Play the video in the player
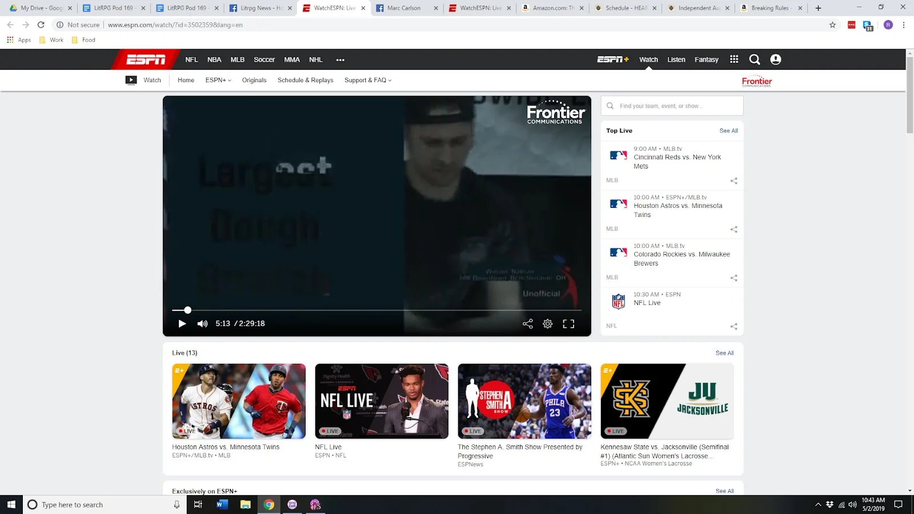This screenshot has height=514, width=914. click(x=182, y=324)
